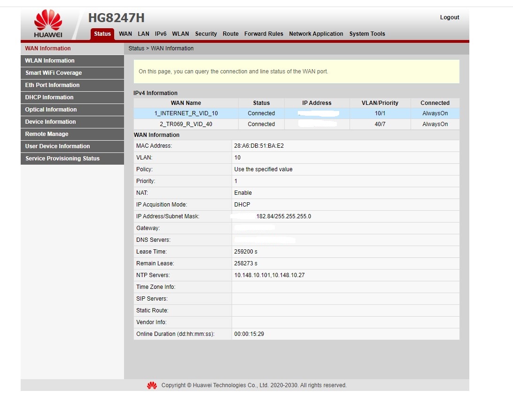Image resolution: width=513 pixels, height=406 pixels.
Task: Open User Device Information page
Action: [72, 146]
